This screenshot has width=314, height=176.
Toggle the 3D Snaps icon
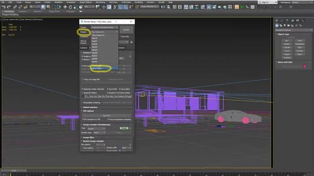point(115,7)
